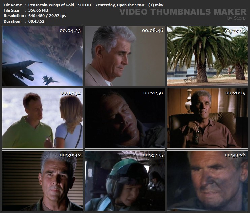Screen dimensions: 250x213
Task: Click the File Size label
Action: (x=11, y=10)
